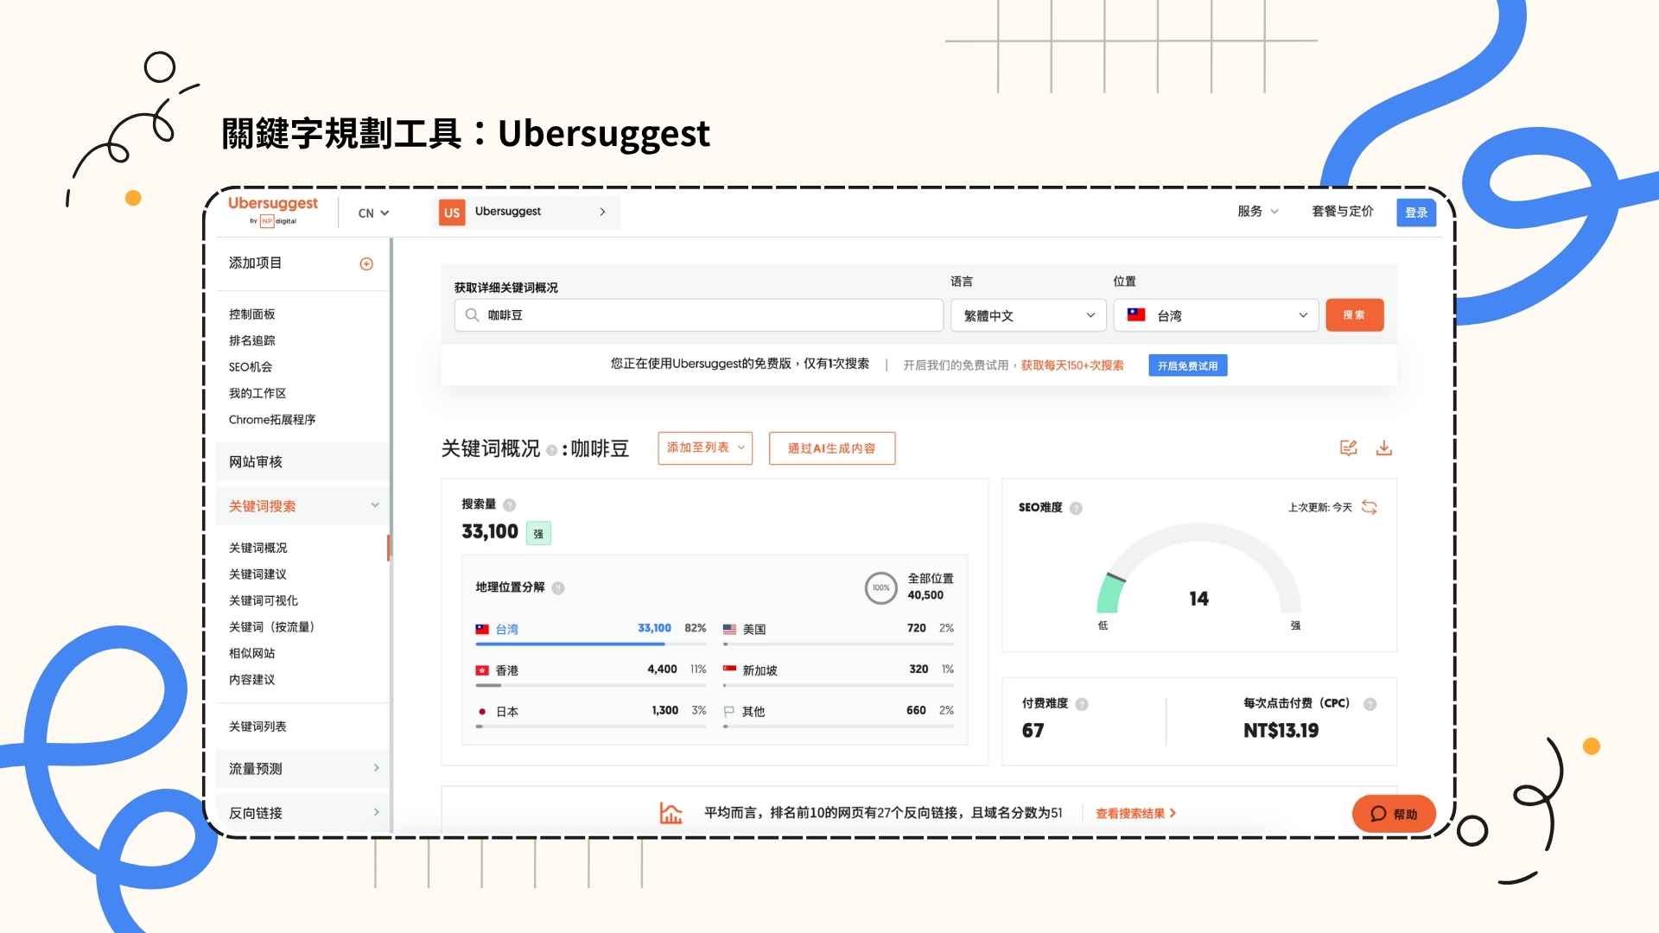The image size is (1659, 933).
Task: Click the orange 搜索 button
Action: [x=1354, y=315]
